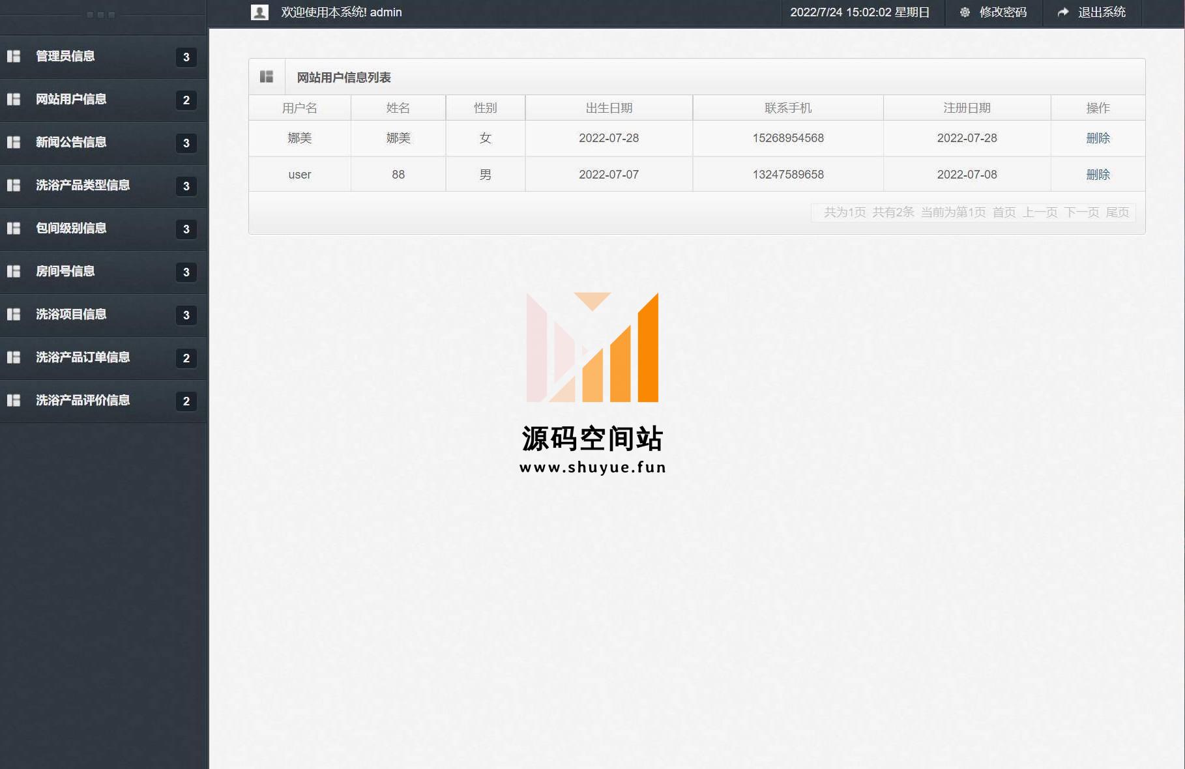Click the arrow icon beside 退出系统
Image resolution: width=1185 pixels, height=769 pixels.
(x=1063, y=12)
